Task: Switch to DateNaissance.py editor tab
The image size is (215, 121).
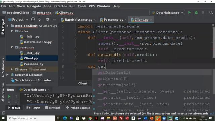Action: 78,20
